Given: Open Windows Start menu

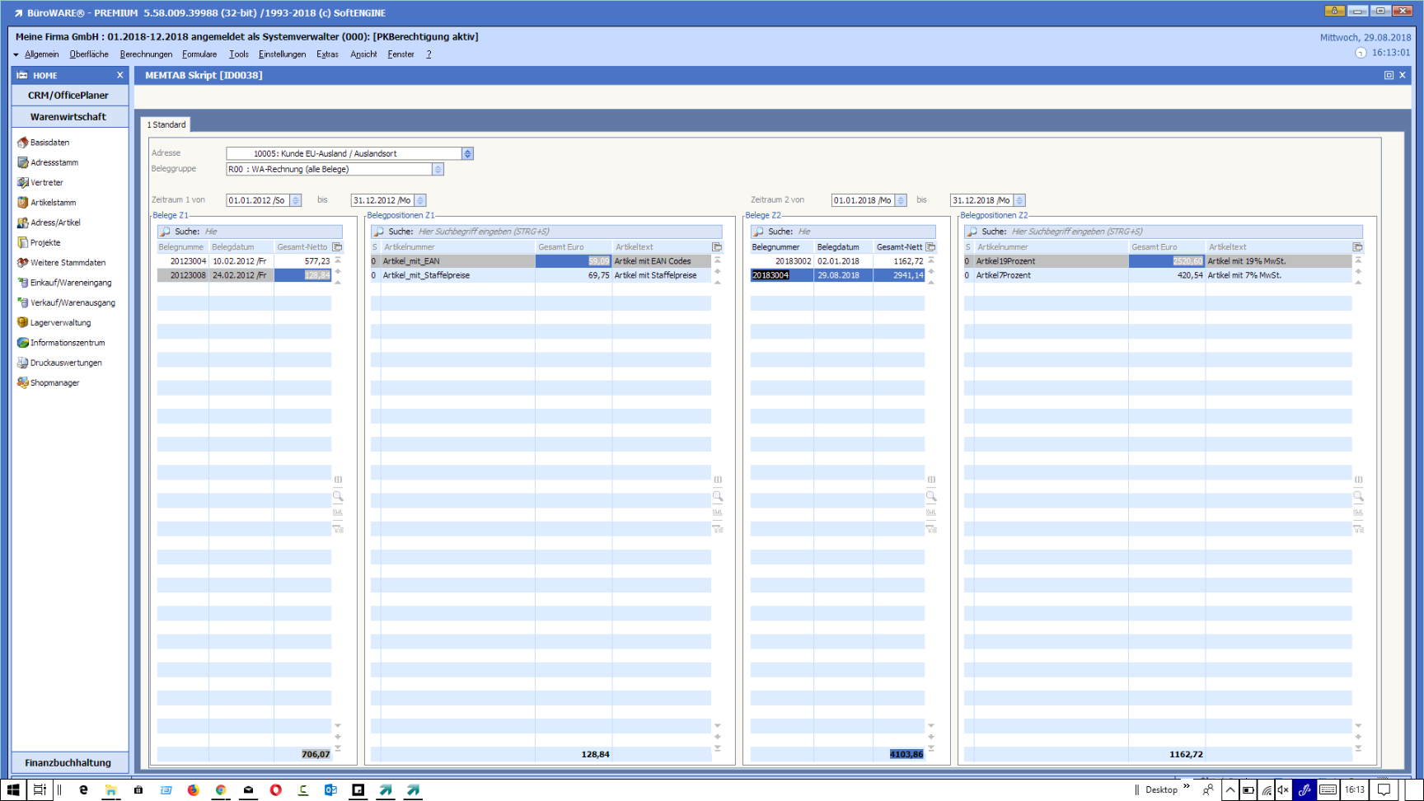Looking at the screenshot, I should 13,789.
